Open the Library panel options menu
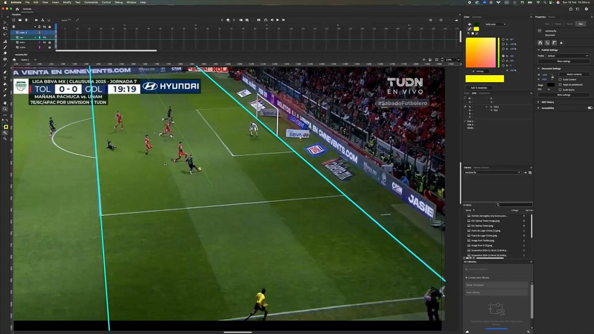The height and width of the screenshot is (334, 594). tap(531, 167)
